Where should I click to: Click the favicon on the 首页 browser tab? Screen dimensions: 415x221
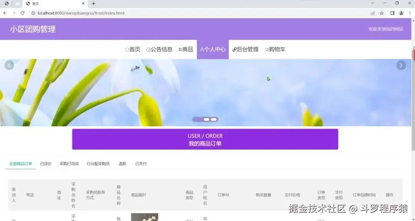point(27,4)
